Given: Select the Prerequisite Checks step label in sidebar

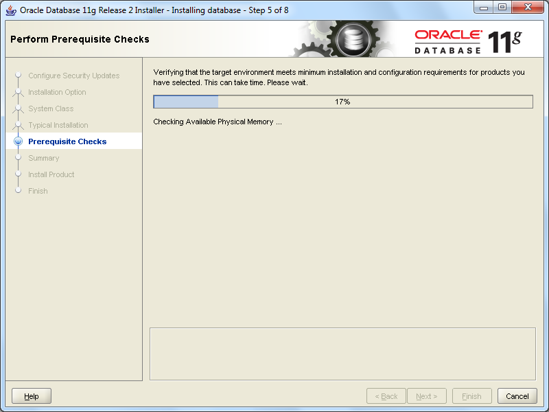Looking at the screenshot, I should [x=67, y=141].
